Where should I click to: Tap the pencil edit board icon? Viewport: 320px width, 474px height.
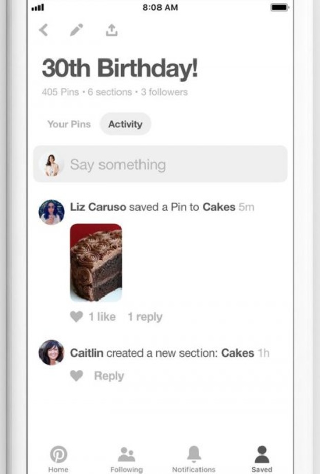(76, 30)
